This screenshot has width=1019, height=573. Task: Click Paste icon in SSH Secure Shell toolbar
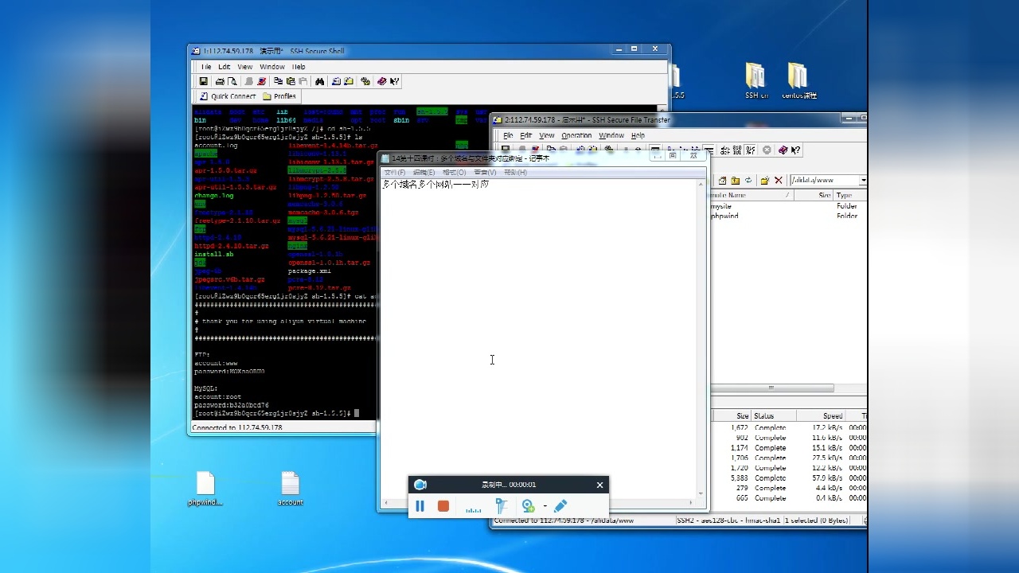coord(291,81)
